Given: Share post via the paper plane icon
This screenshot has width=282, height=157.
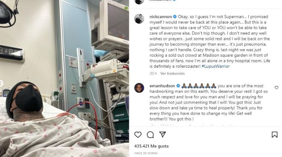Looking at the screenshot, I should pos(162,134).
